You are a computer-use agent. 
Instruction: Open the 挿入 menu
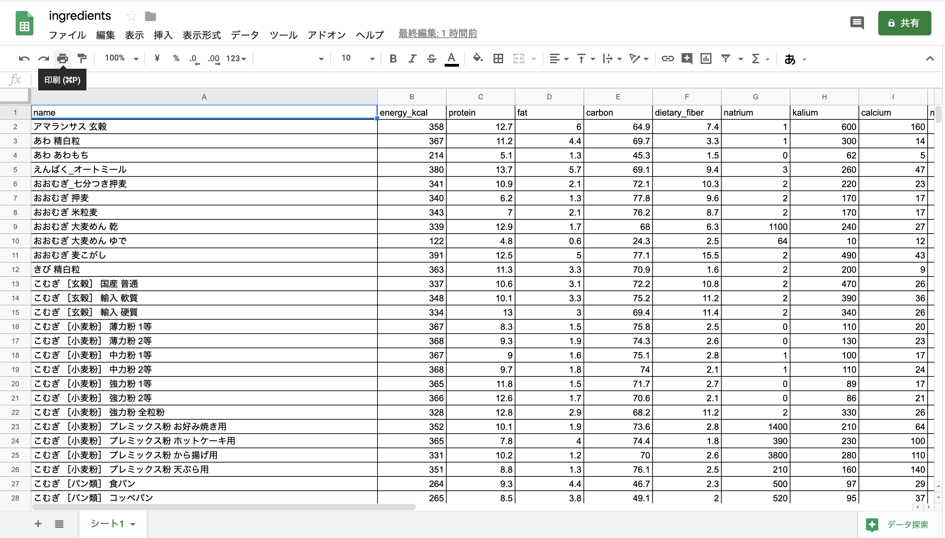coord(163,35)
